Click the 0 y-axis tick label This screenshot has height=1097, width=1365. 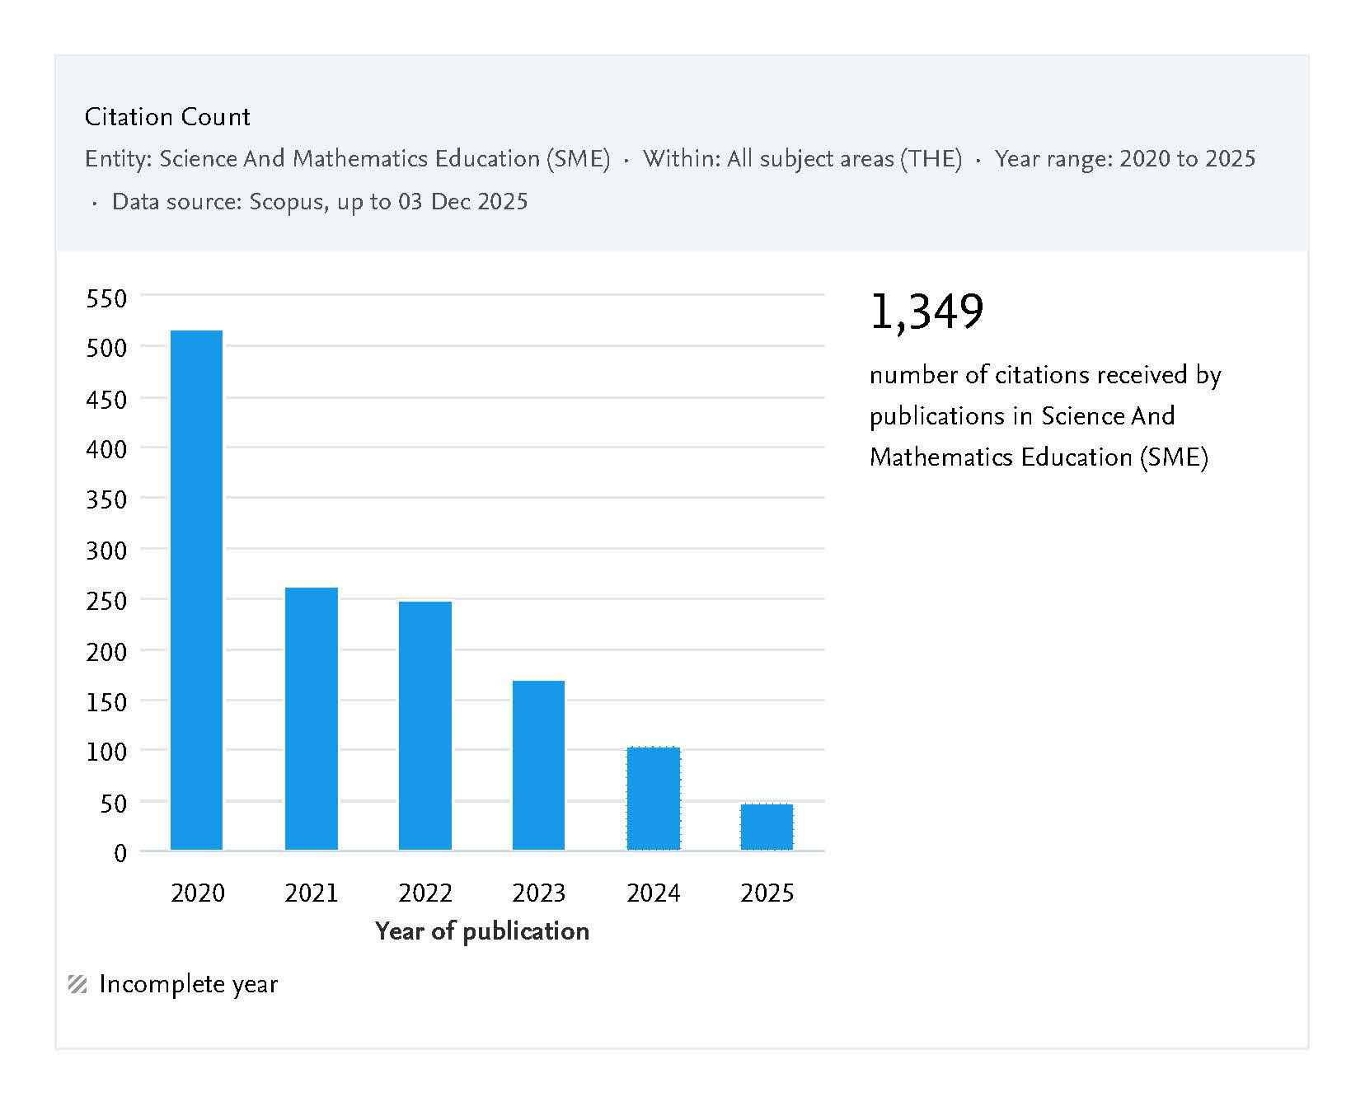click(x=120, y=853)
